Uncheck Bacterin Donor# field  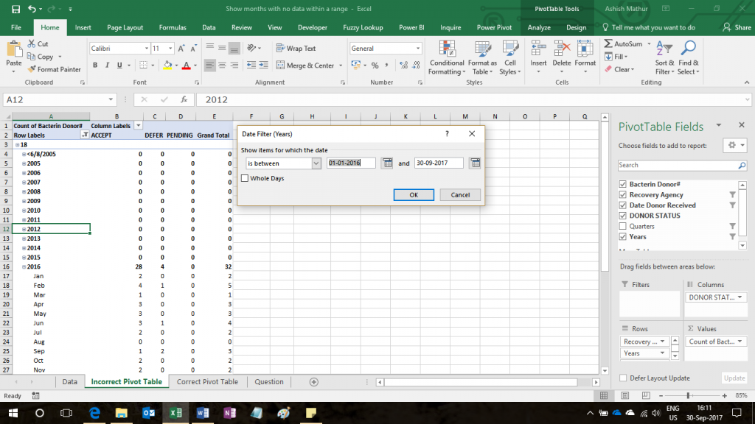[622, 184]
